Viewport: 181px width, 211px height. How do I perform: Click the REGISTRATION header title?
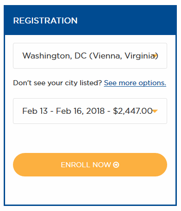[x=45, y=21]
